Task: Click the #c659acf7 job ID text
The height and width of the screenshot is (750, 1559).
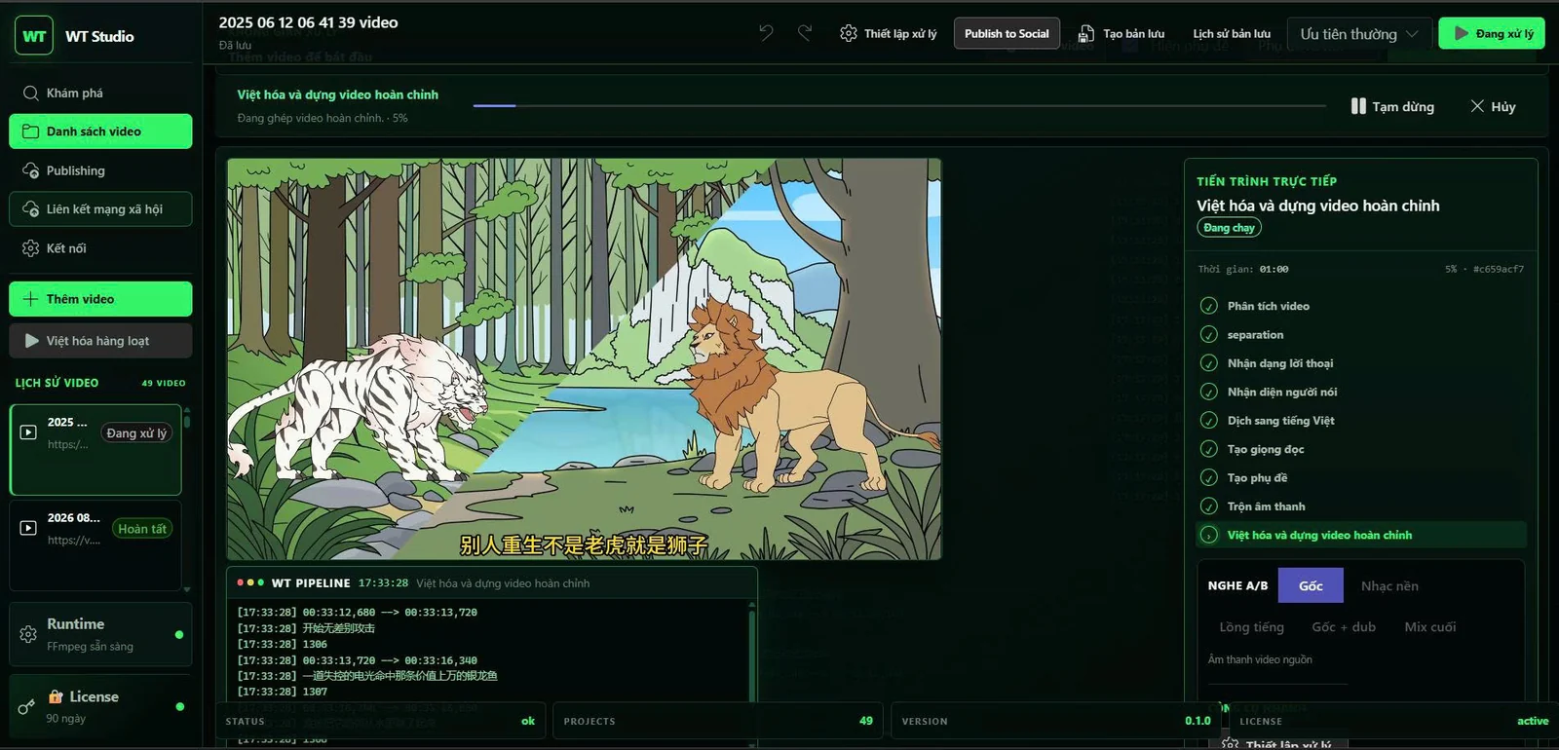Action: (1499, 269)
